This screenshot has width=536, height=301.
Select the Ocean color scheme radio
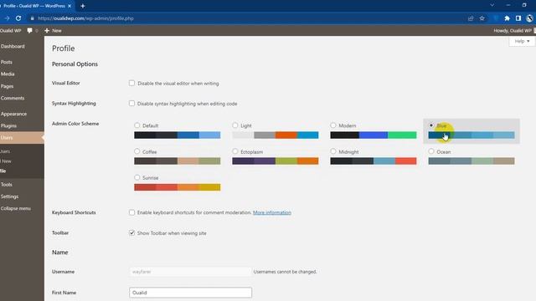431,150
